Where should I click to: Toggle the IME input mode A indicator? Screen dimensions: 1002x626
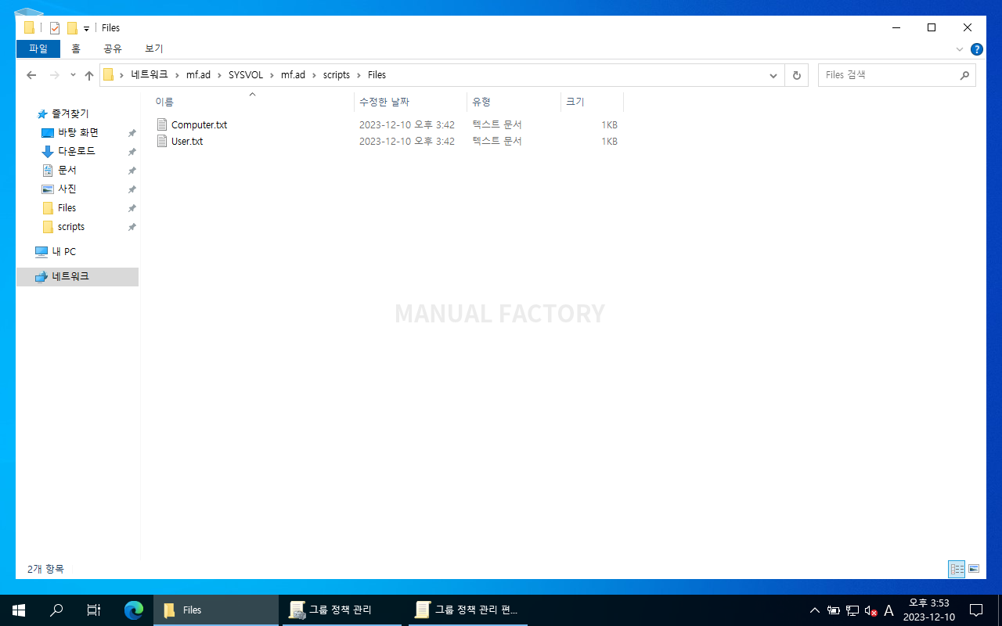(x=888, y=610)
